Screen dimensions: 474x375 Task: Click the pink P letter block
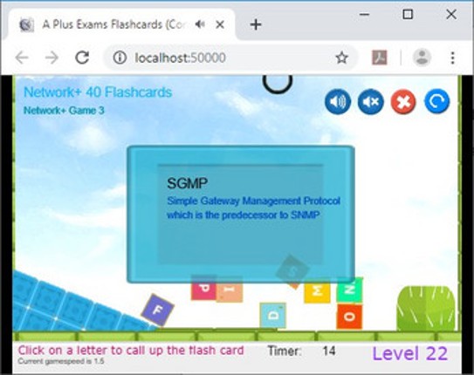pyautogui.click(x=203, y=288)
